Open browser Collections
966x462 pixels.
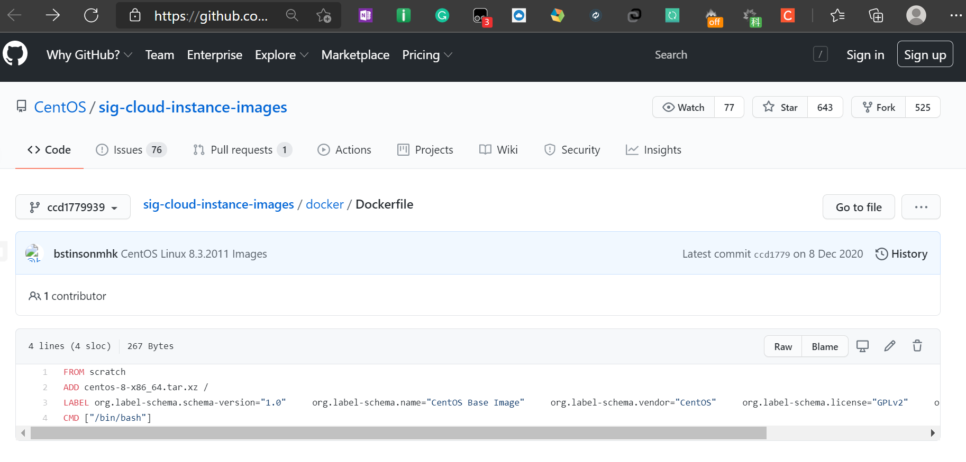[876, 15]
